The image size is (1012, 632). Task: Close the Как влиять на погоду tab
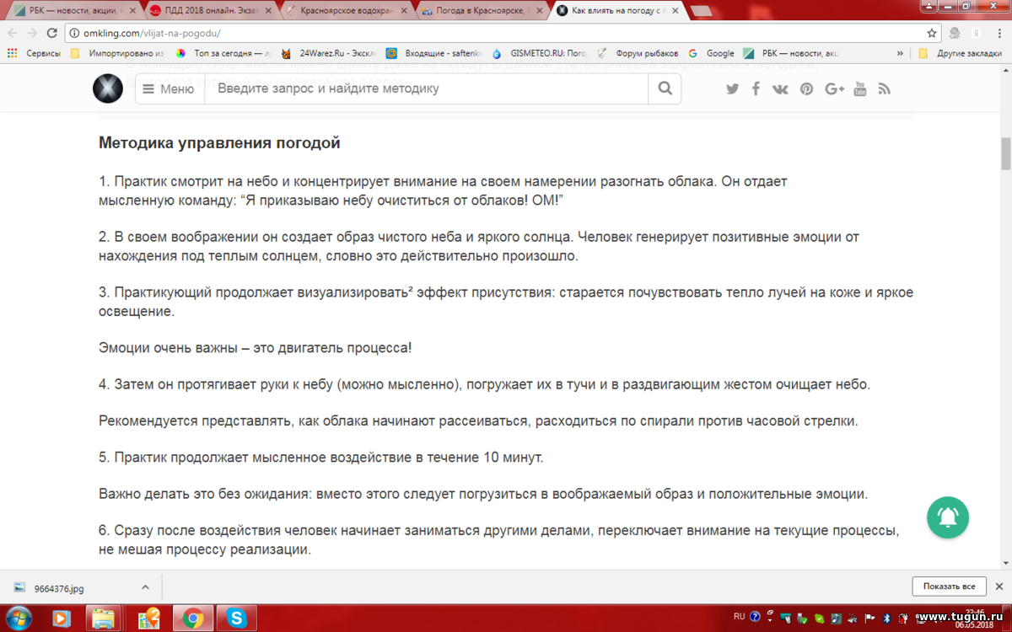click(x=675, y=11)
